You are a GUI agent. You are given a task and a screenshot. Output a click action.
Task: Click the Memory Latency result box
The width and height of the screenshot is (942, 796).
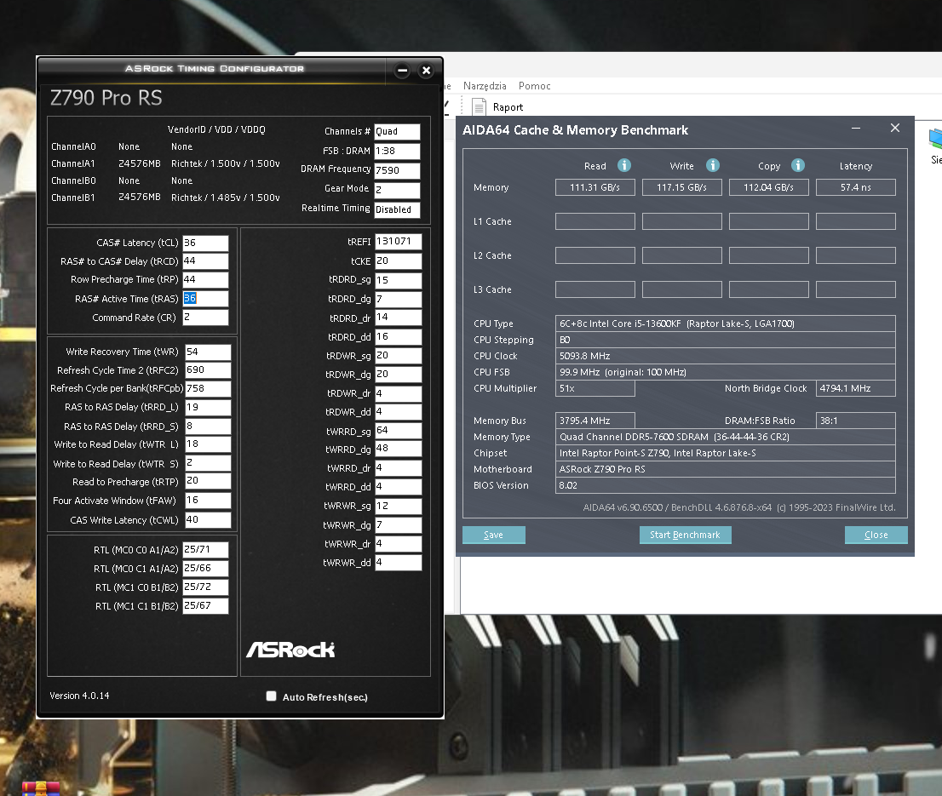click(x=855, y=187)
